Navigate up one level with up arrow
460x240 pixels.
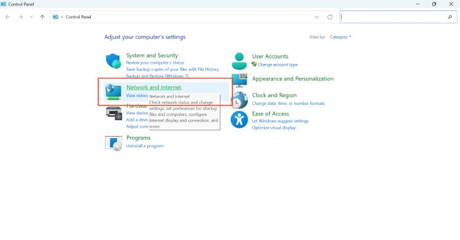click(42, 17)
